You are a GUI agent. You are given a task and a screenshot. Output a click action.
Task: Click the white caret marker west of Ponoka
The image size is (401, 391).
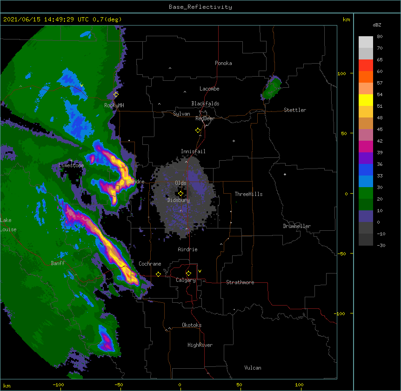point(170,68)
